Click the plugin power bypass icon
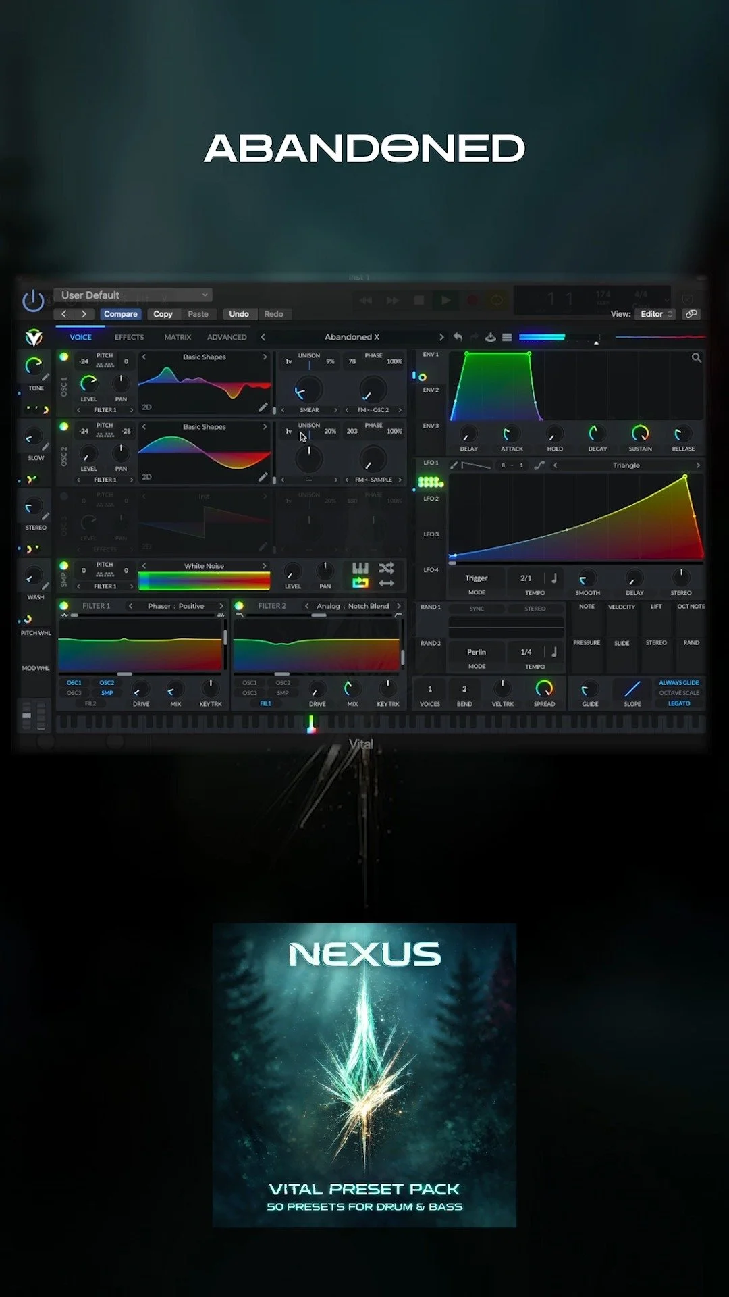This screenshot has height=1297, width=729. 33,301
